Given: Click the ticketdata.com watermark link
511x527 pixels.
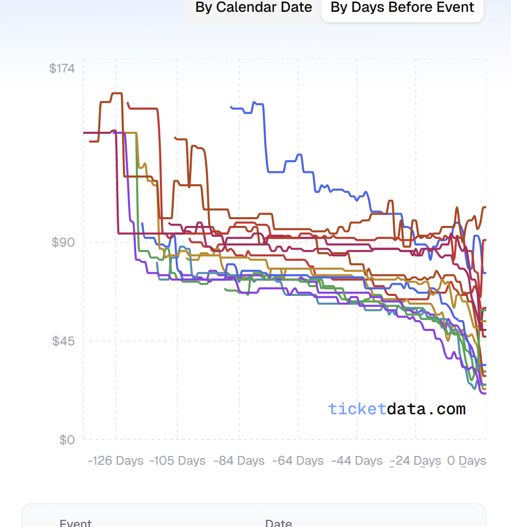Looking at the screenshot, I should click(x=397, y=409).
